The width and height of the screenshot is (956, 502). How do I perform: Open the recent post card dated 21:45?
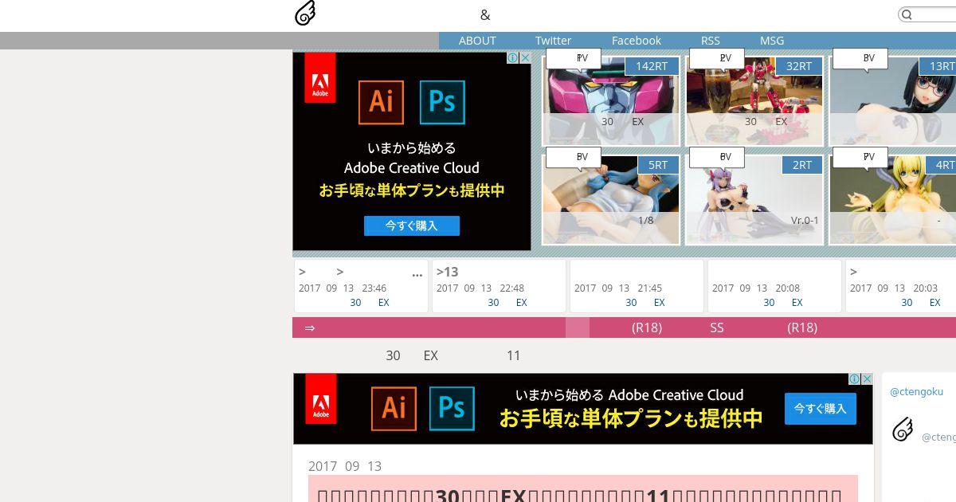click(637, 286)
